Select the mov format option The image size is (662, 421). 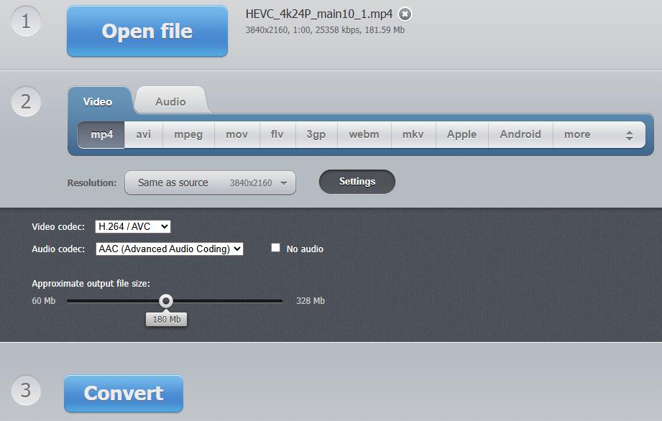point(236,134)
